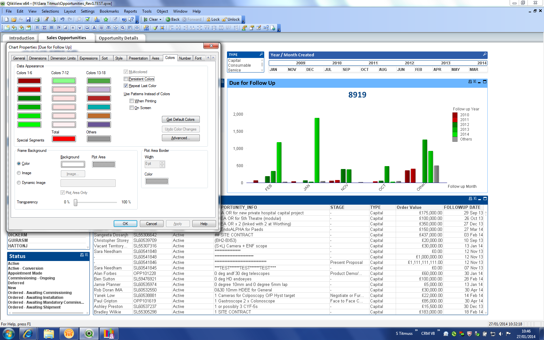The width and height of the screenshot is (544, 340).
Task: Click the Print icon in the toolbar
Action: pyautogui.click(x=37, y=19)
